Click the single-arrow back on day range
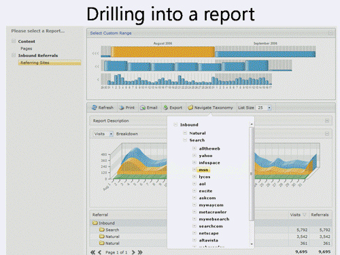 pos(98,80)
